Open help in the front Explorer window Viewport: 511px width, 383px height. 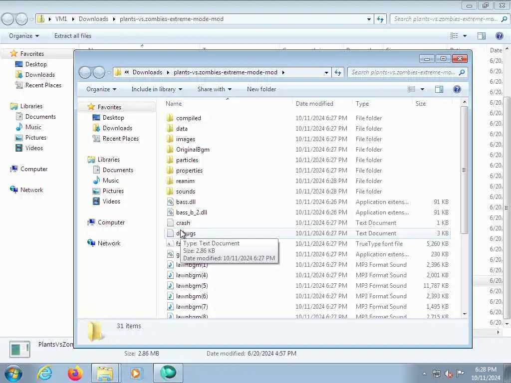pyautogui.click(x=457, y=89)
